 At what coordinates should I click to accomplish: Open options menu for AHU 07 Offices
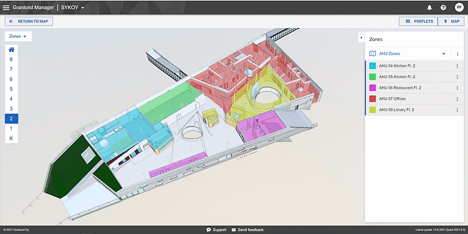tap(457, 99)
